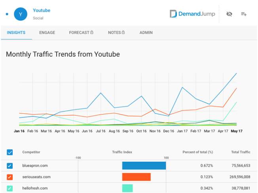Click the Competitor column header
The width and height of the screenshot is (258, 193).
coord(31,152)
